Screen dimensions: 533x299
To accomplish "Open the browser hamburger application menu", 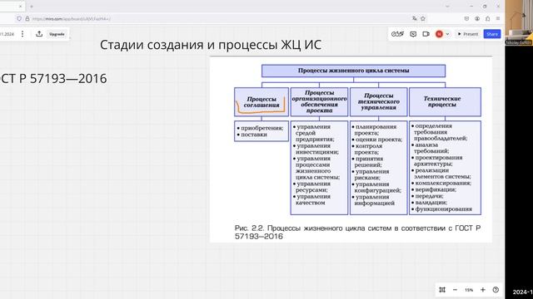I will pos(498,18).
